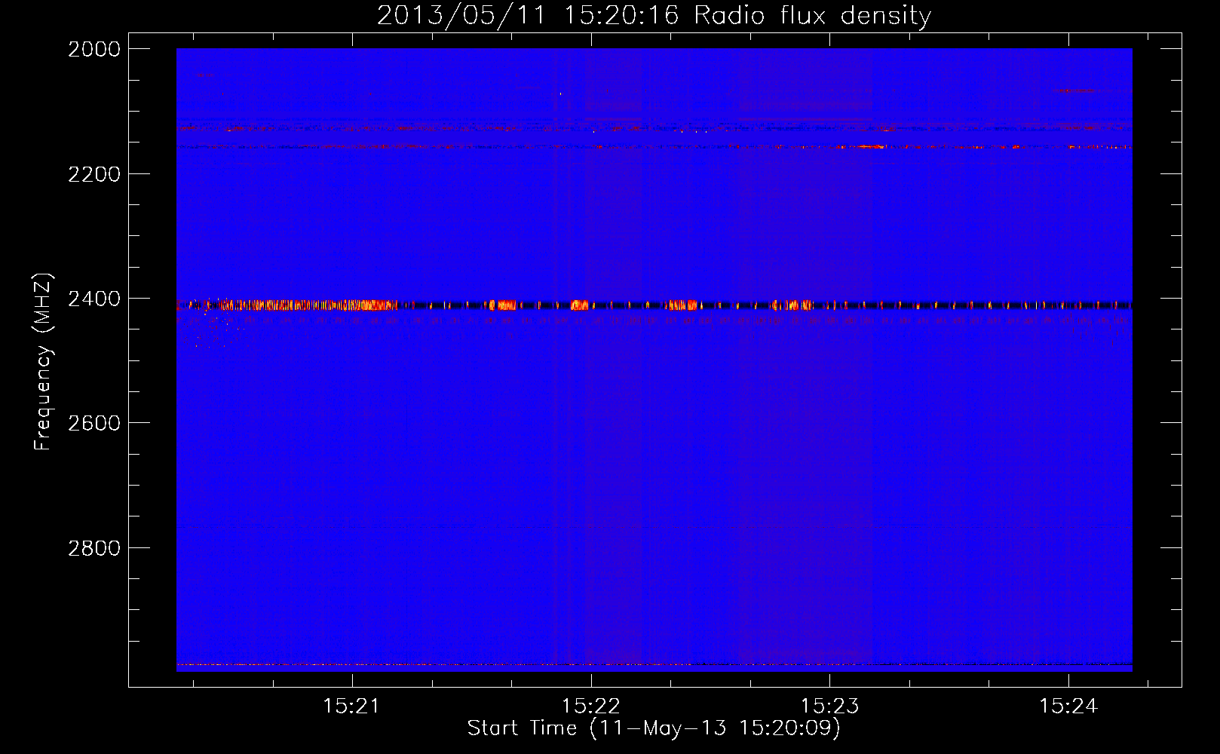Click the "Frequency (MHZ)" axis label
Viewport: 1220px width, 754px height.
pyautogui.click(x=44, y=362)
